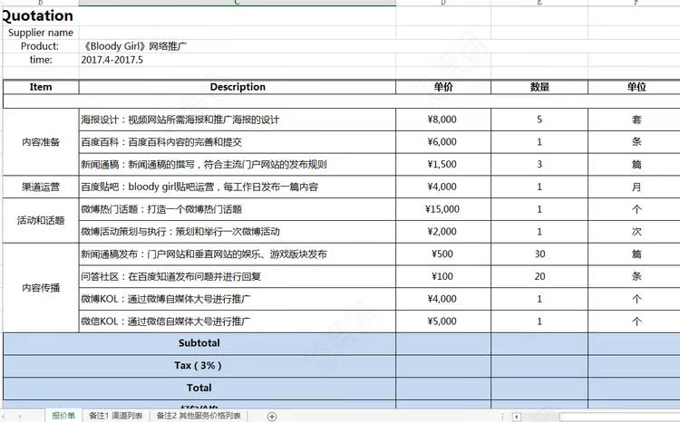Click the empty Subtotal amount cell under 单价
680x422 pixels.
443,343
